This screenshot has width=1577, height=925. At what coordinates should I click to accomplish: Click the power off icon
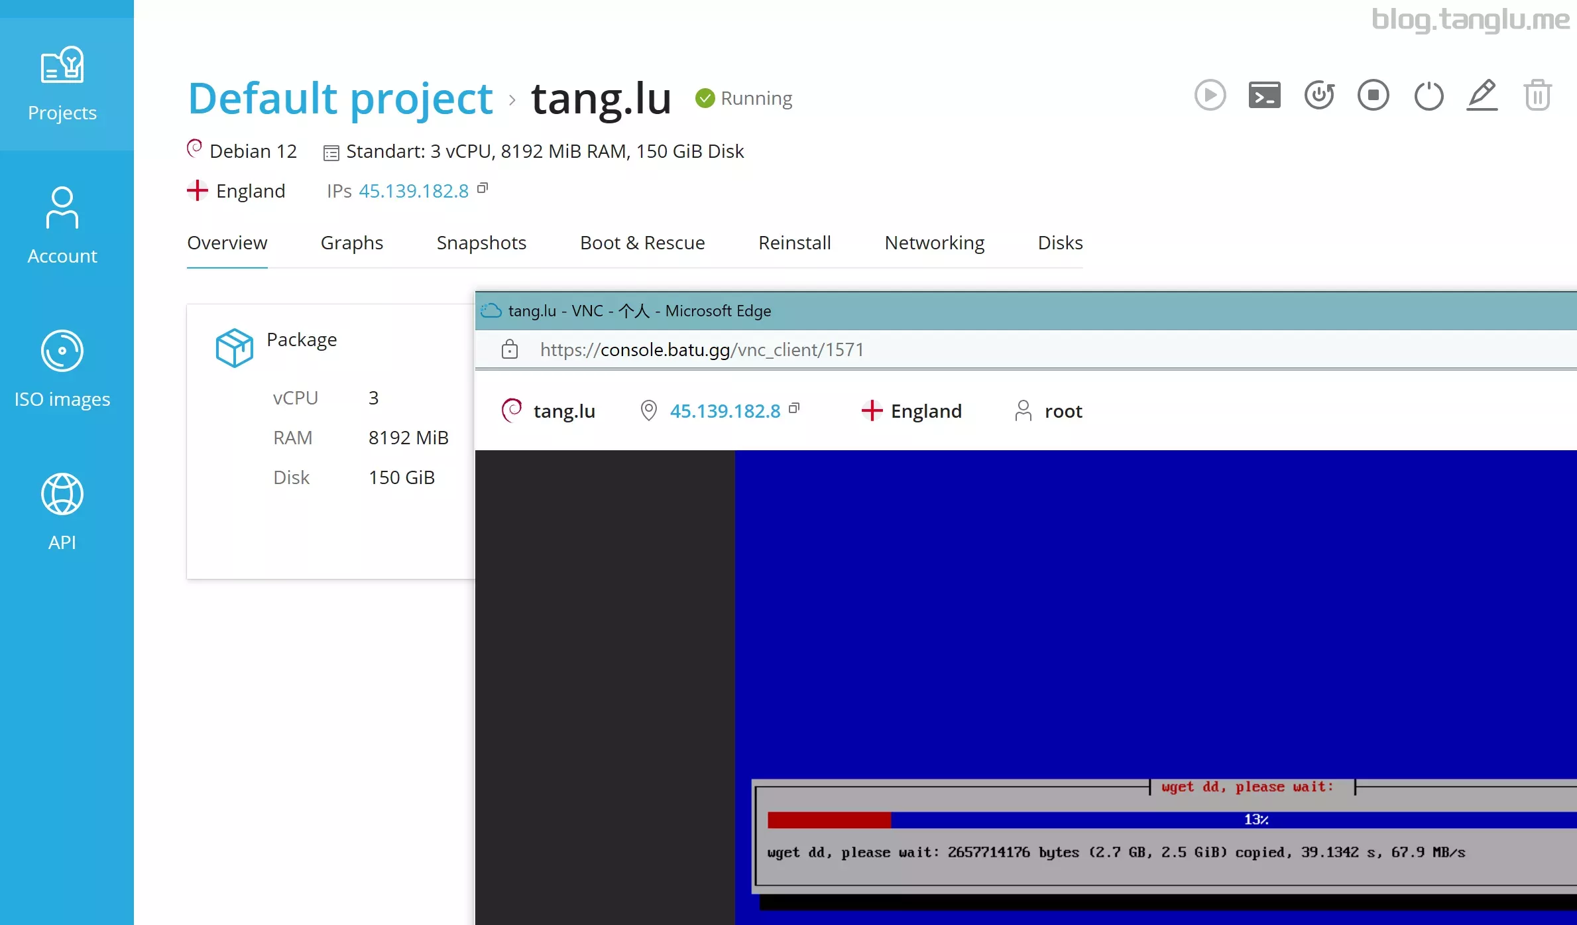(1430, 95)
